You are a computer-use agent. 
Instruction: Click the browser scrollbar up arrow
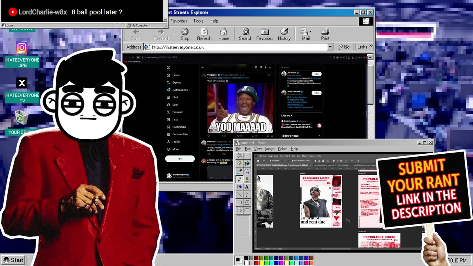(x=370, y=57)
